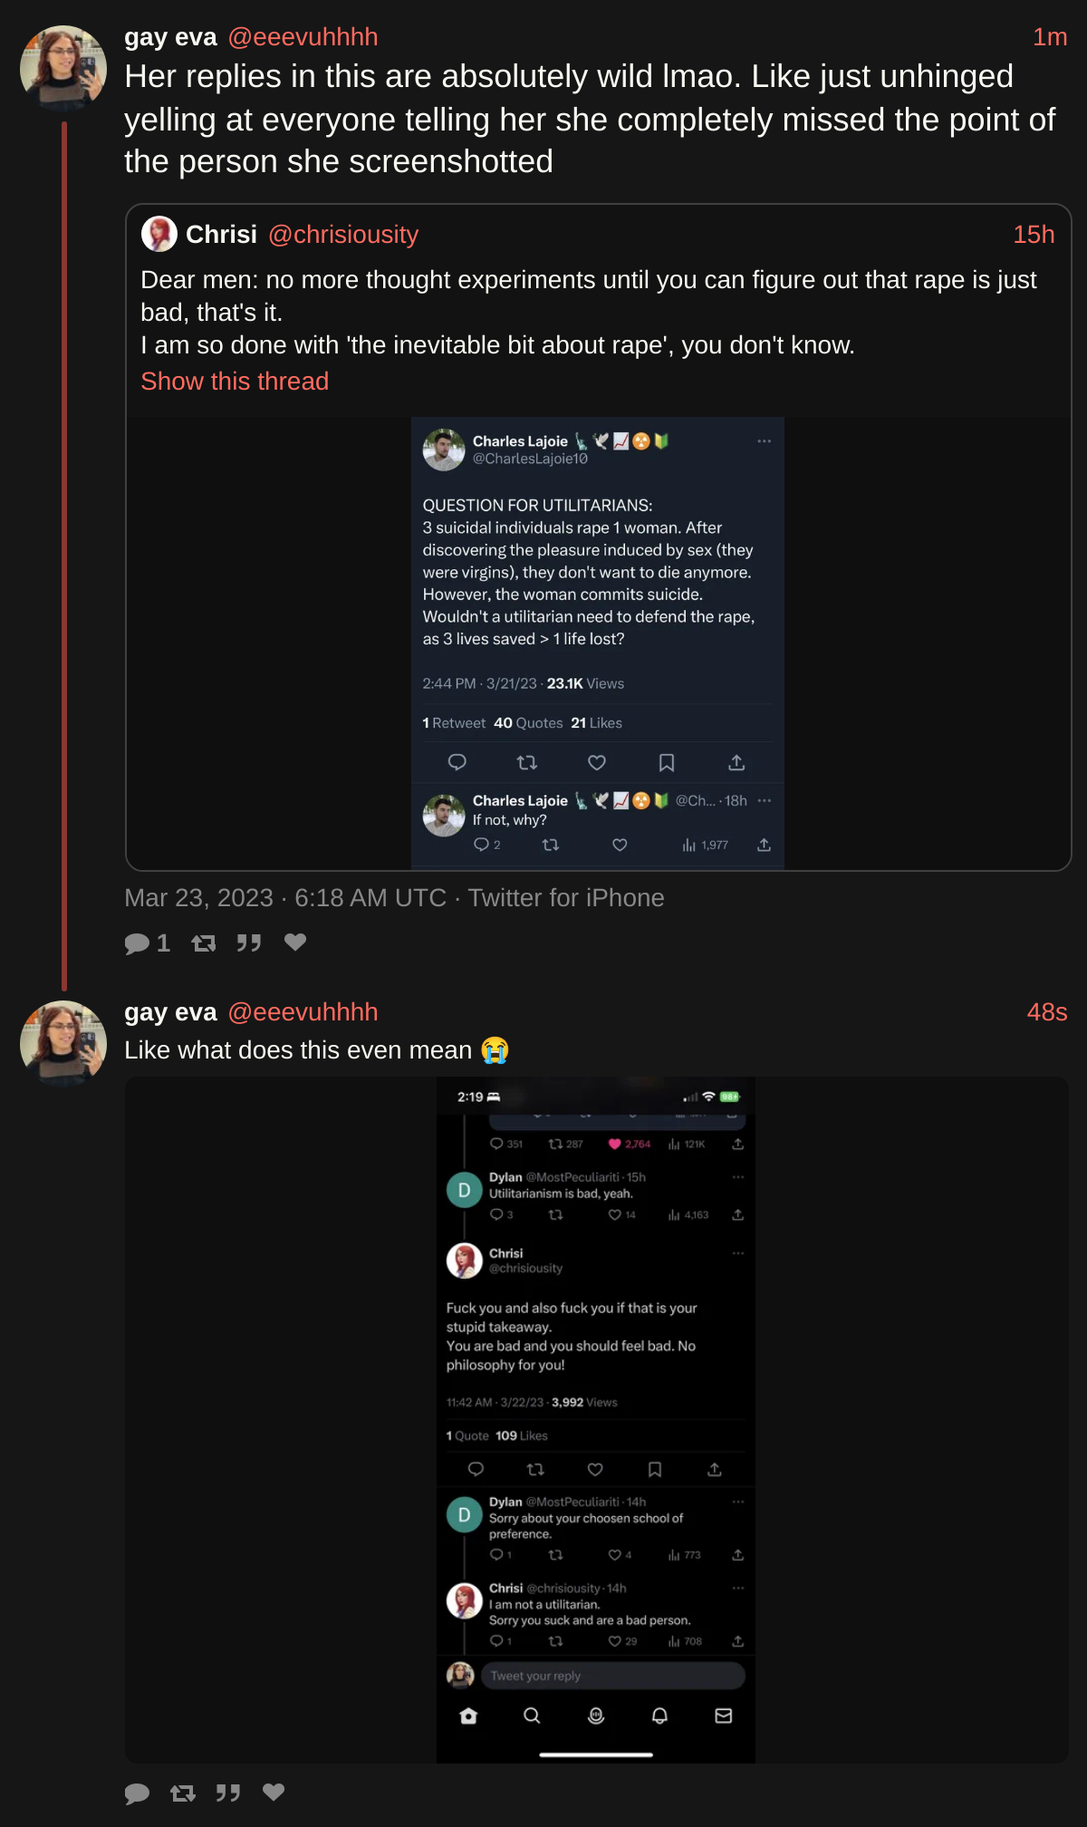The image size is (1087, 1827).
Task: Quote the first gay eva tweet
Action: coord(249,943)
